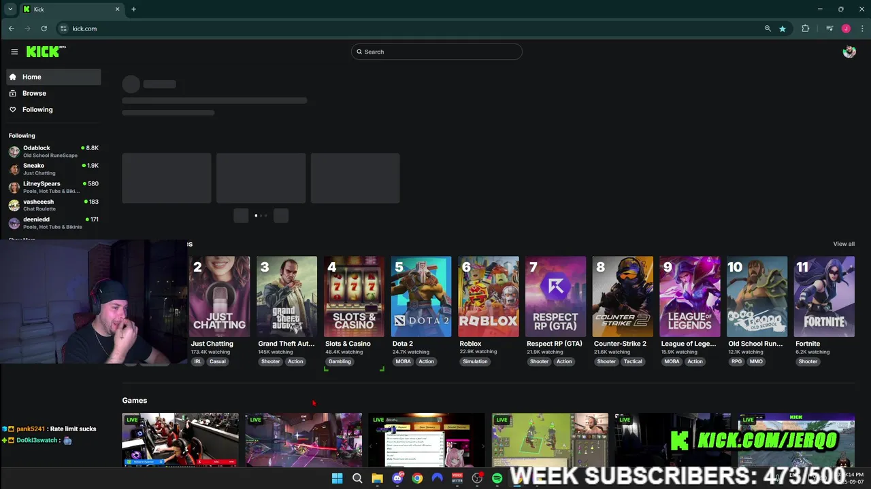Click the IRL tag under Just Chatting
Image resolution: width=871 pixels, height=489 pixels.
coord(198,361)
